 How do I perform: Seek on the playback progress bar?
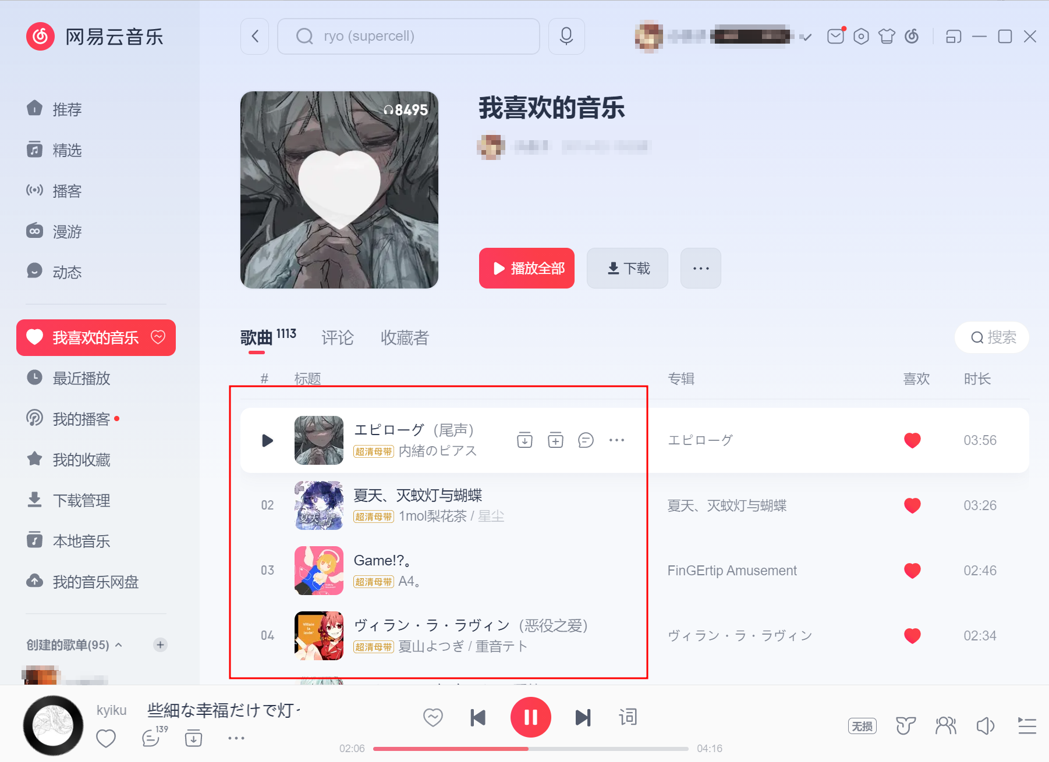(530, 749)
